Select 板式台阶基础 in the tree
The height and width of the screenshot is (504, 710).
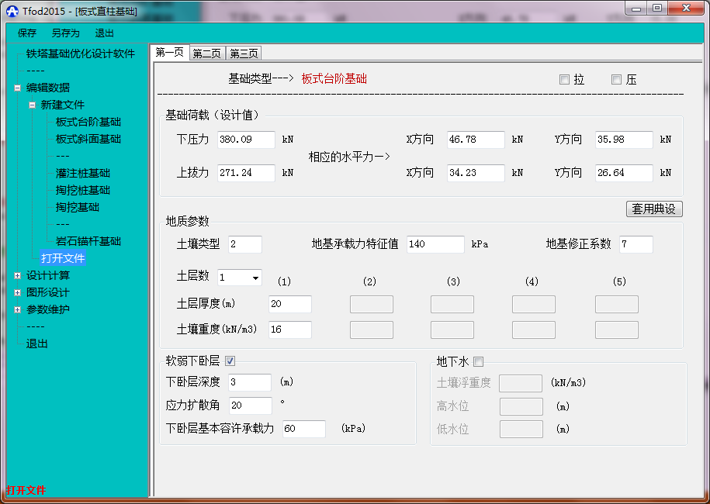[x=88, y=122]
